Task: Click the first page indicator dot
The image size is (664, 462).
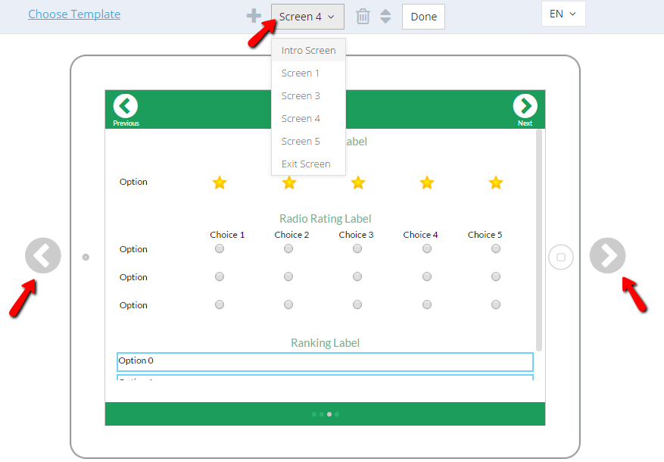Action: click(313, 414)
